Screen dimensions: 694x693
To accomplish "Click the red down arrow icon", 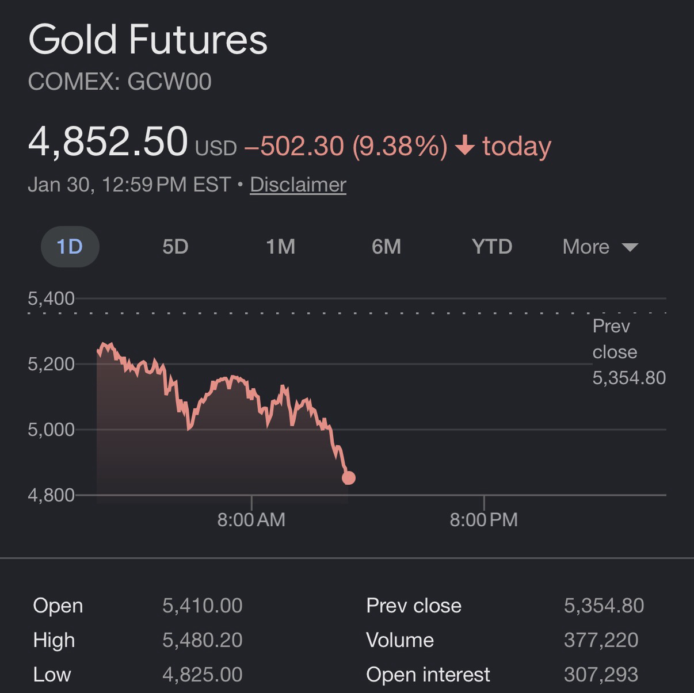I will (464, 147).
